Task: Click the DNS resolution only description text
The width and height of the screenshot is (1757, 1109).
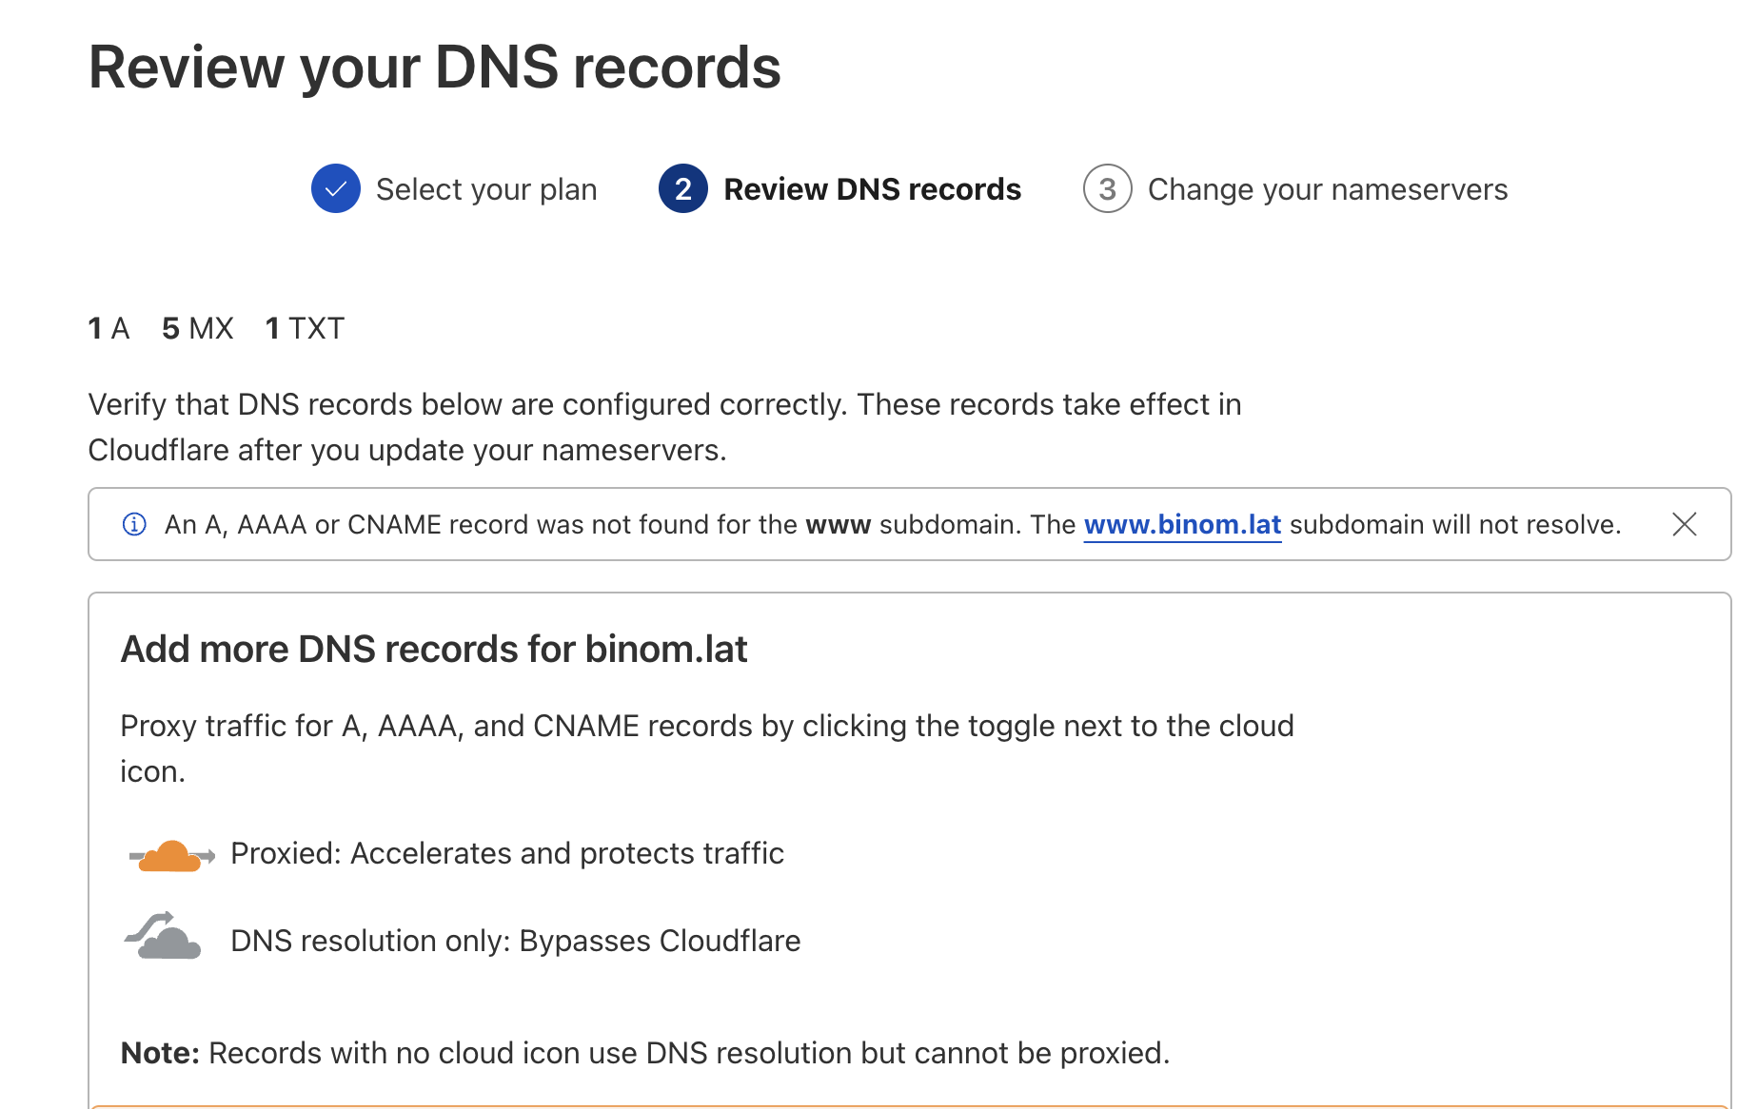Action: (x=515, y=941)
